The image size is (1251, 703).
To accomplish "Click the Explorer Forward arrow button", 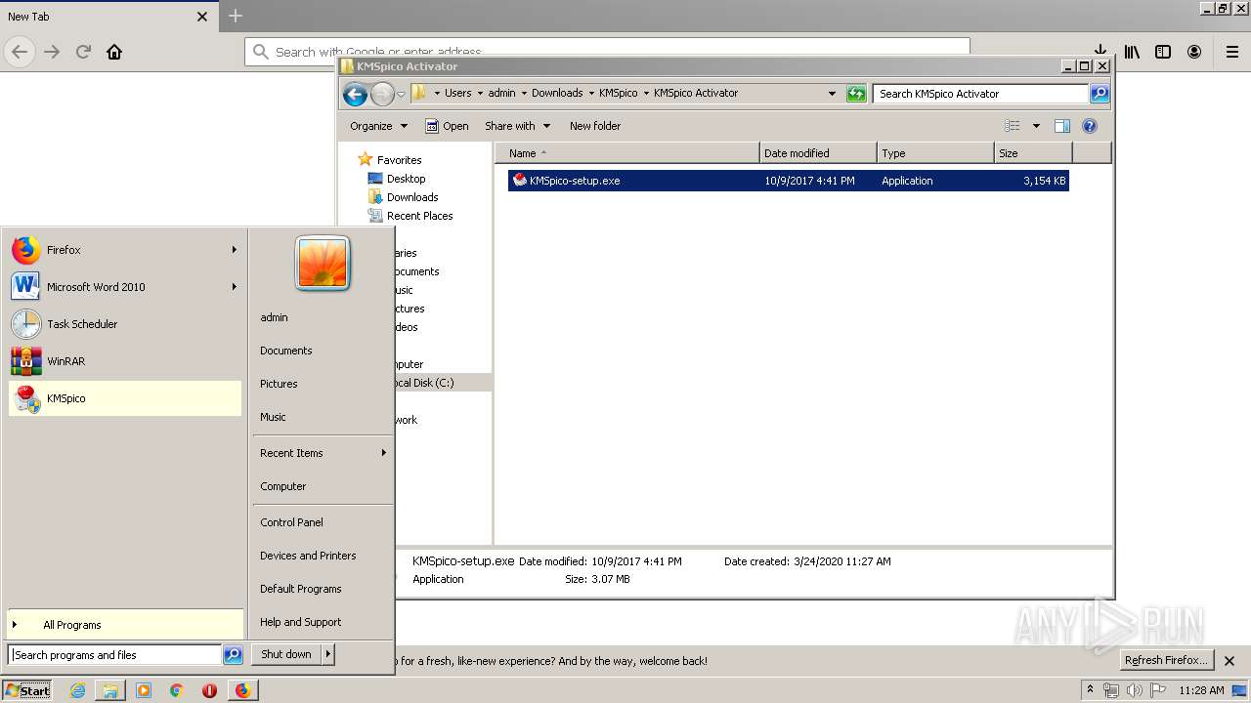I will (382, 94).
